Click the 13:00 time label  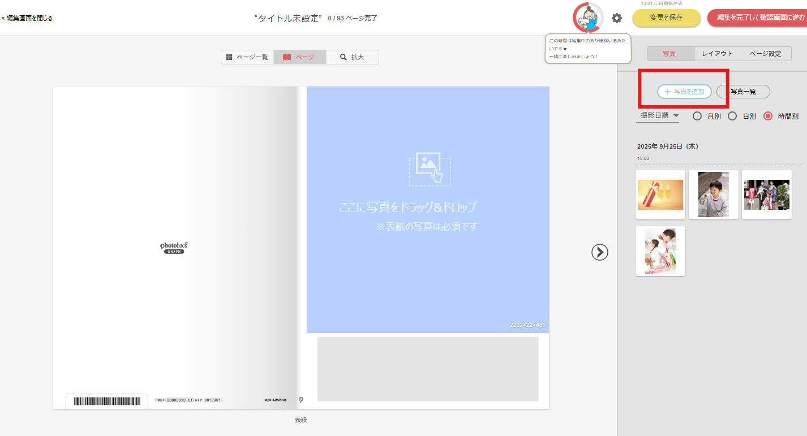(x=643, y=158)
